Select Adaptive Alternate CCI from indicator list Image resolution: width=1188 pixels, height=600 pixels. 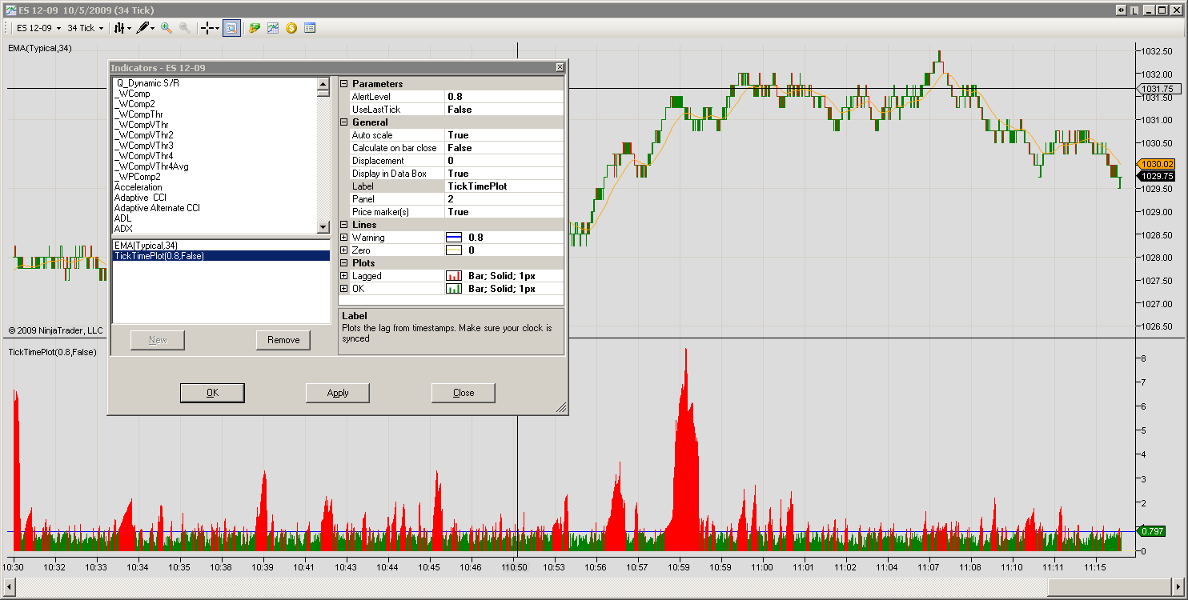point(157,208)
